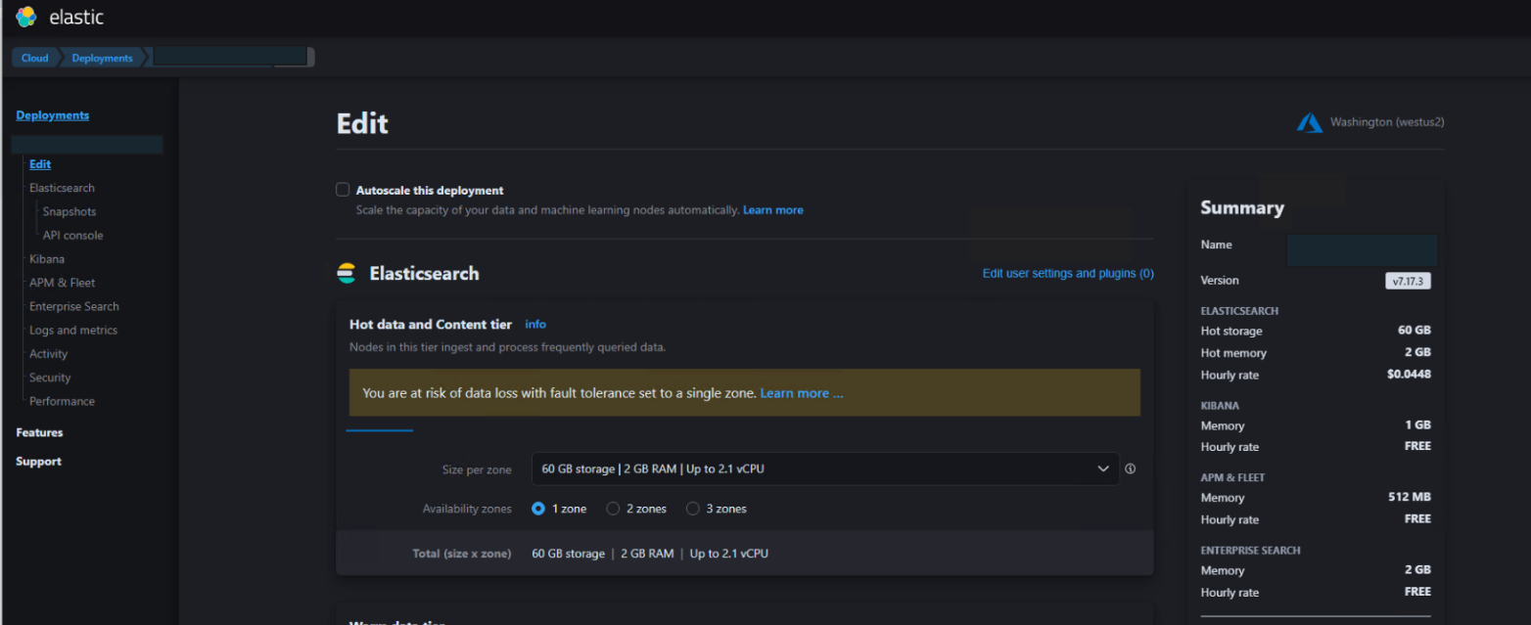Screen dimensions: 1531x625
Task: Click the info link beside Hot data tier
Action: coord(535,324)
